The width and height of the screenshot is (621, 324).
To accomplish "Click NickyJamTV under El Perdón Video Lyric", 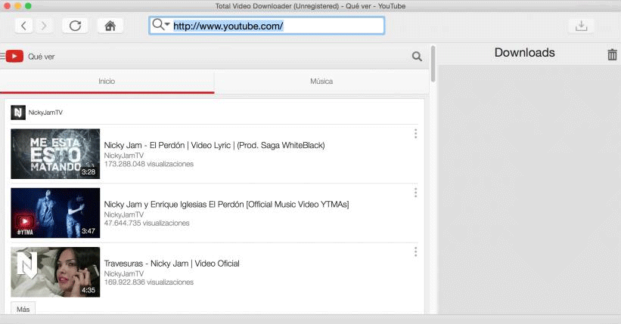I will point(124,156).
